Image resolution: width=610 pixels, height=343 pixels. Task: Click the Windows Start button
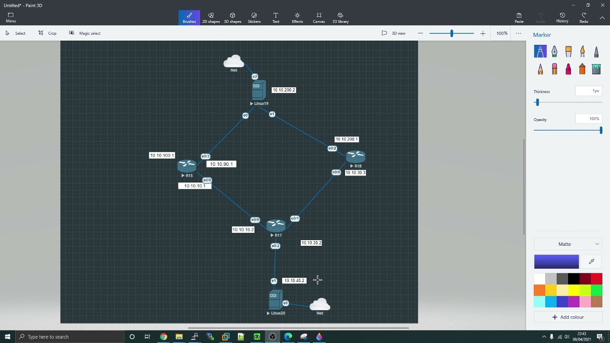click(x=7, y=337)
